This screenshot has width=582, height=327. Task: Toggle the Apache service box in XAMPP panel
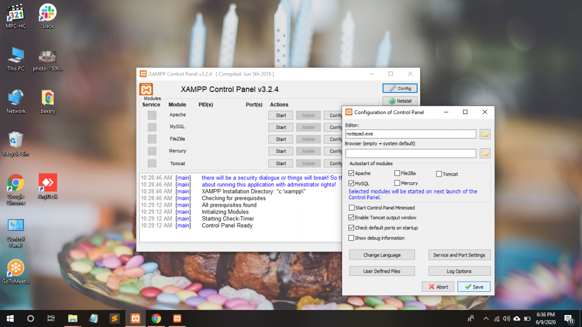152,115
